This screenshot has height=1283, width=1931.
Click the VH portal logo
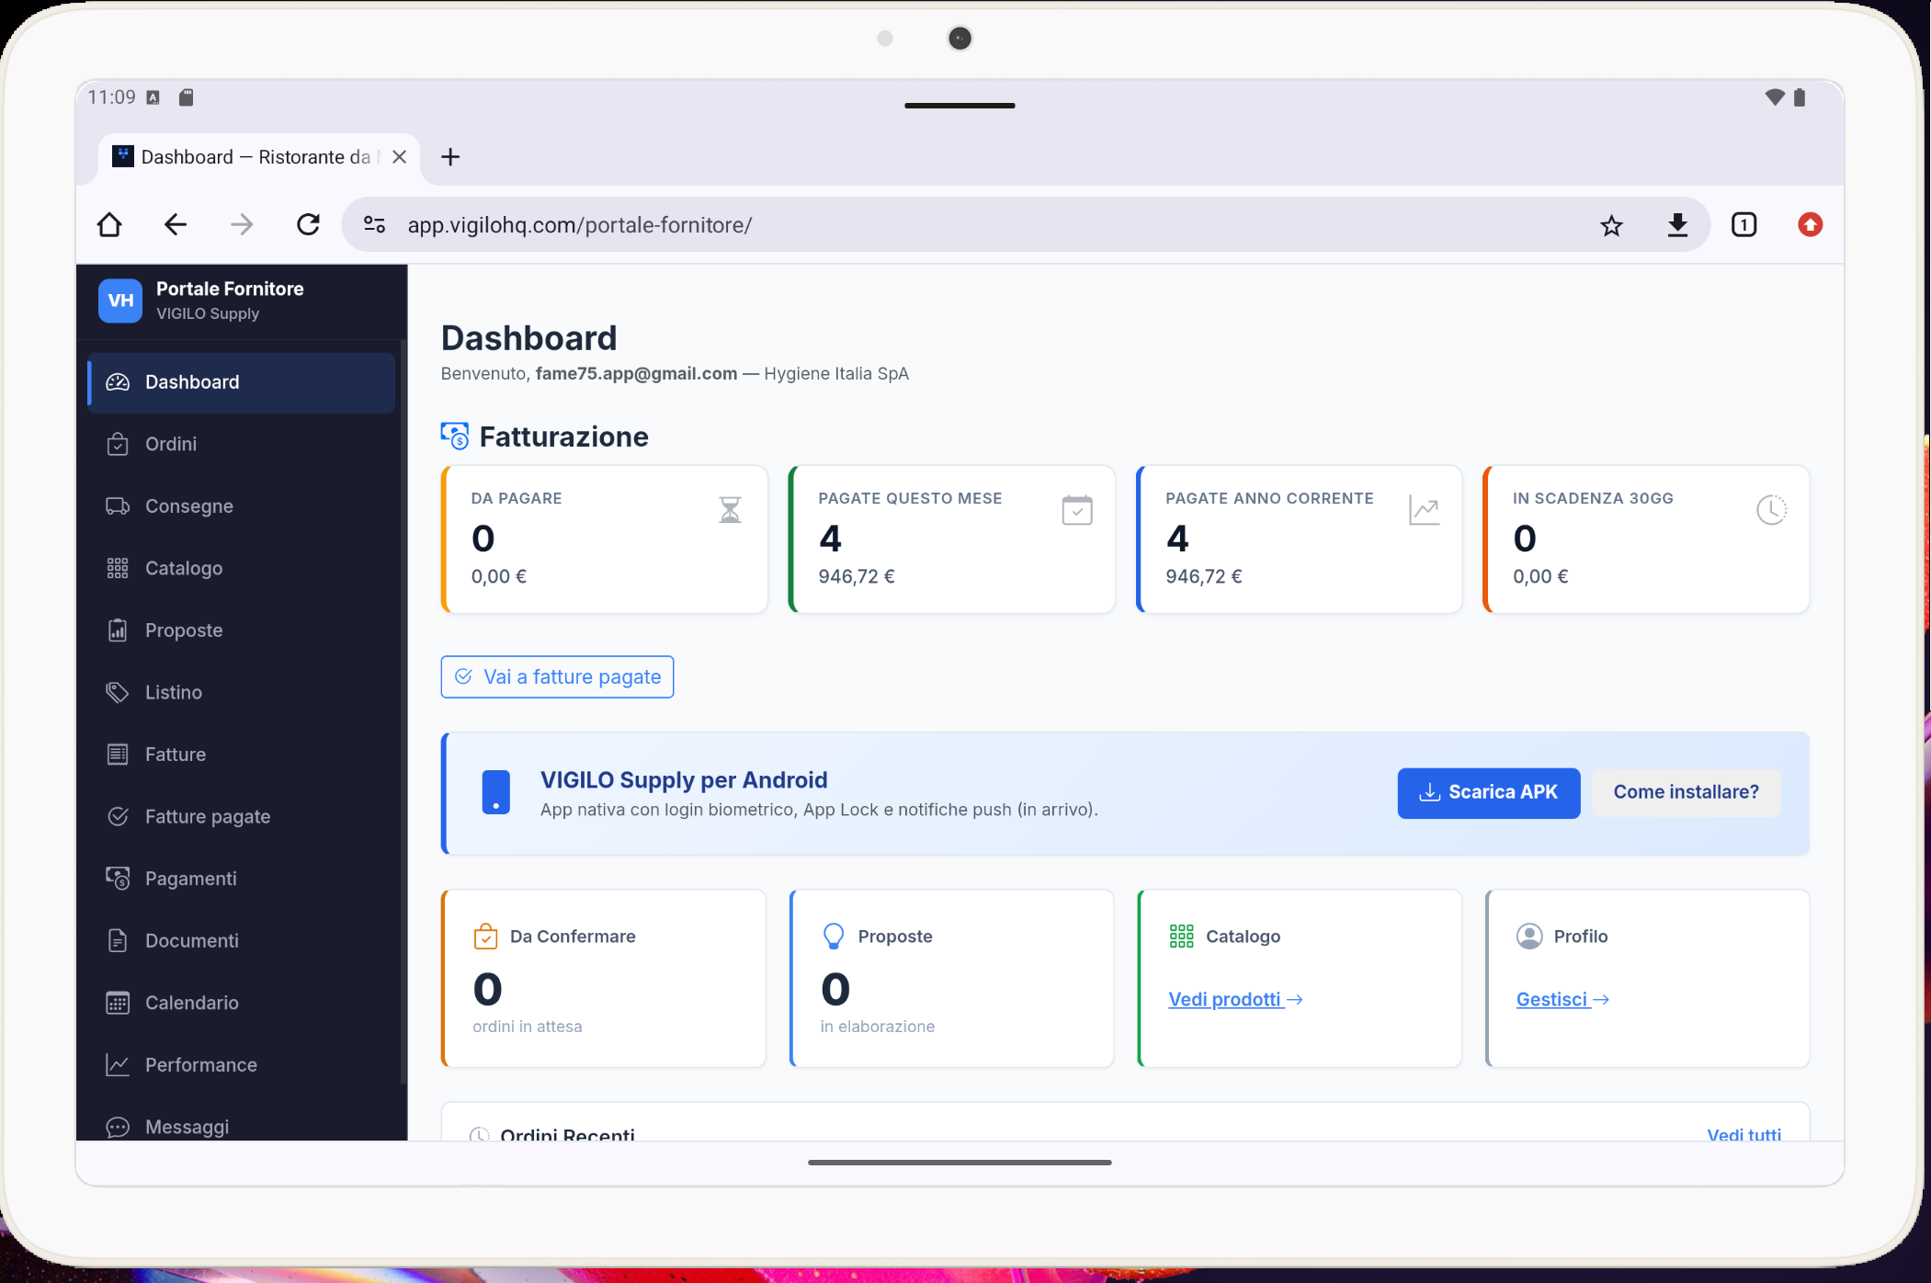[120, 301]
